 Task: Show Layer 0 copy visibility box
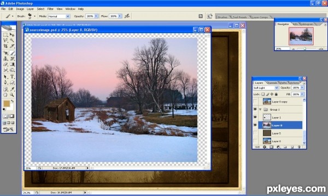(x=255, y=101)
